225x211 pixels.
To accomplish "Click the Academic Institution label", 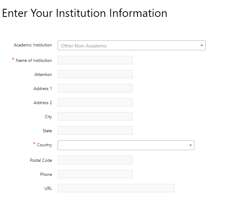I will [x=33, y=45].
